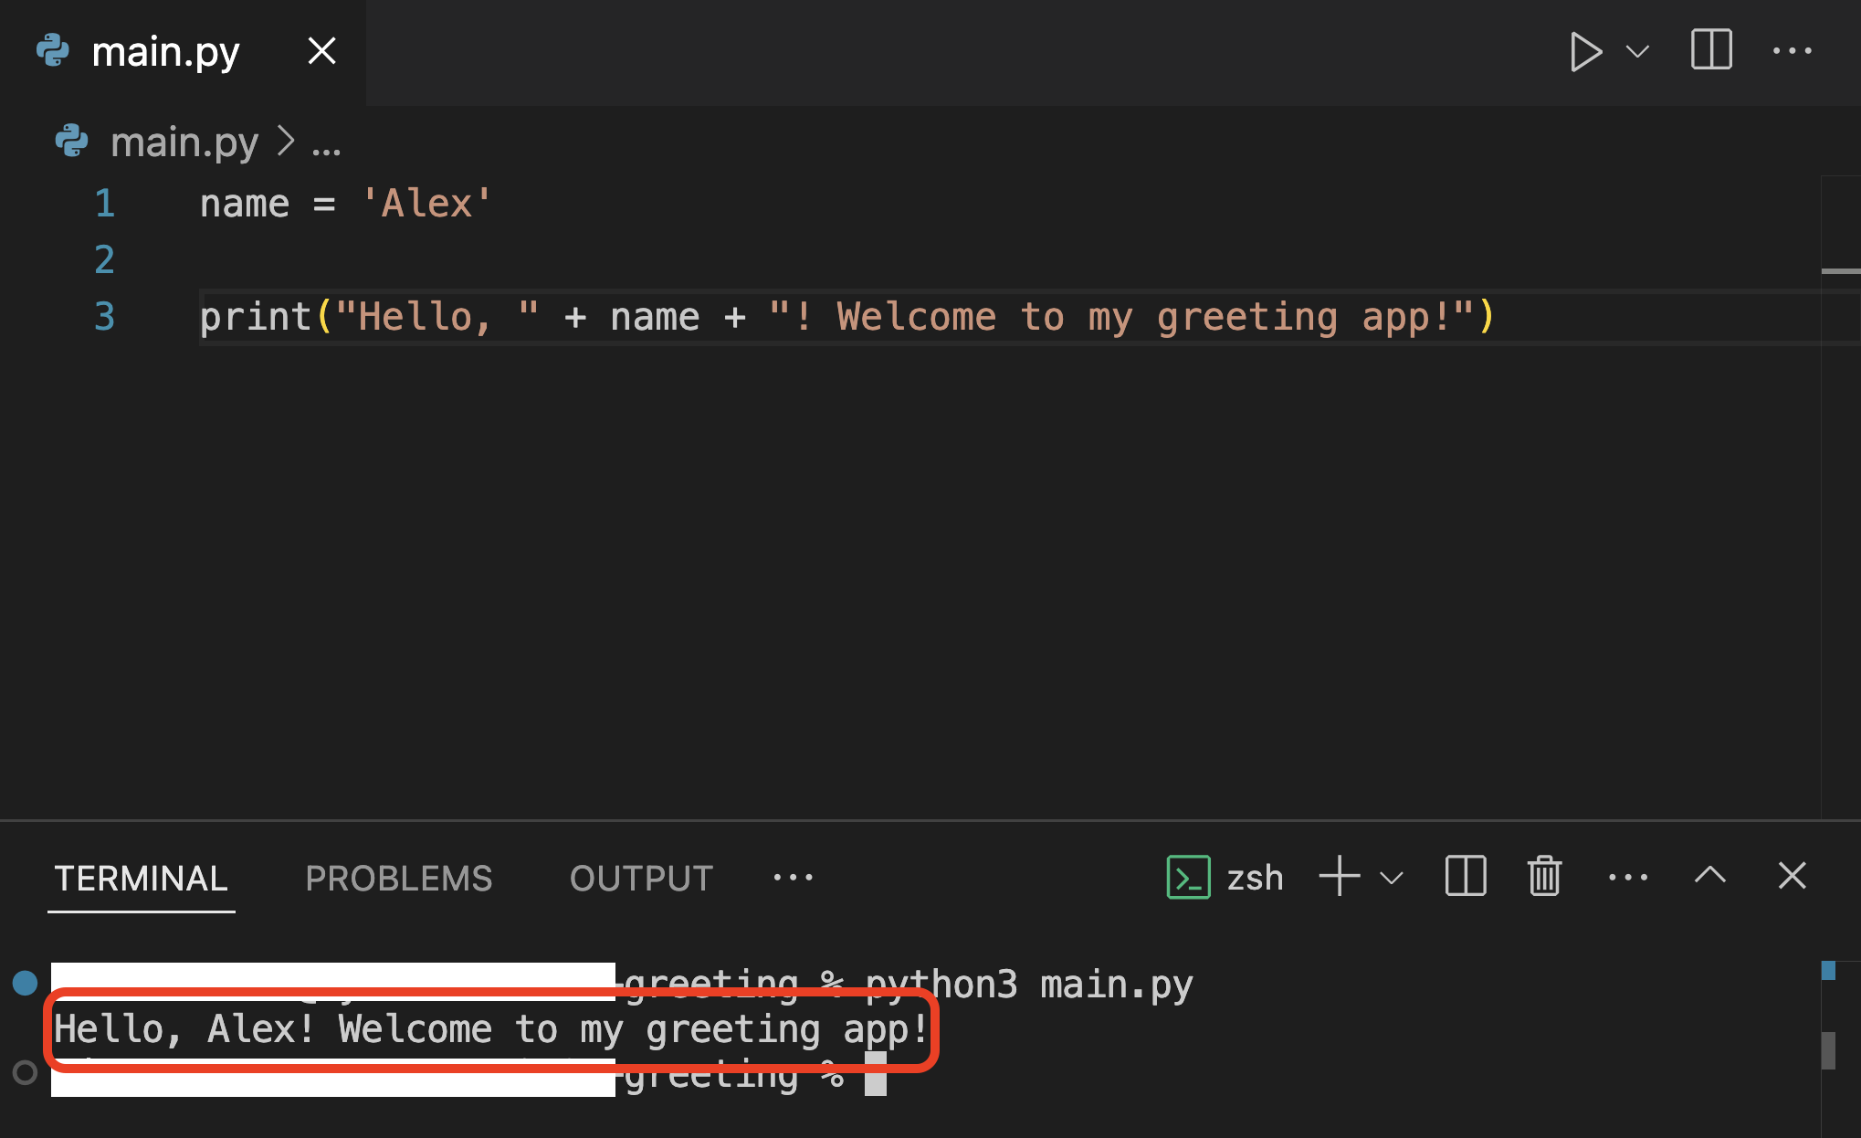
Task: Click the terminal scrollbar thumb
Action: (1828, 1050)
